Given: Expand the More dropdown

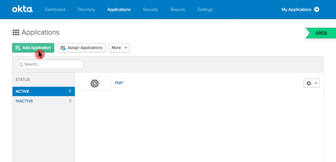Looking at the screenshot, I should click(x=119, y=48).
